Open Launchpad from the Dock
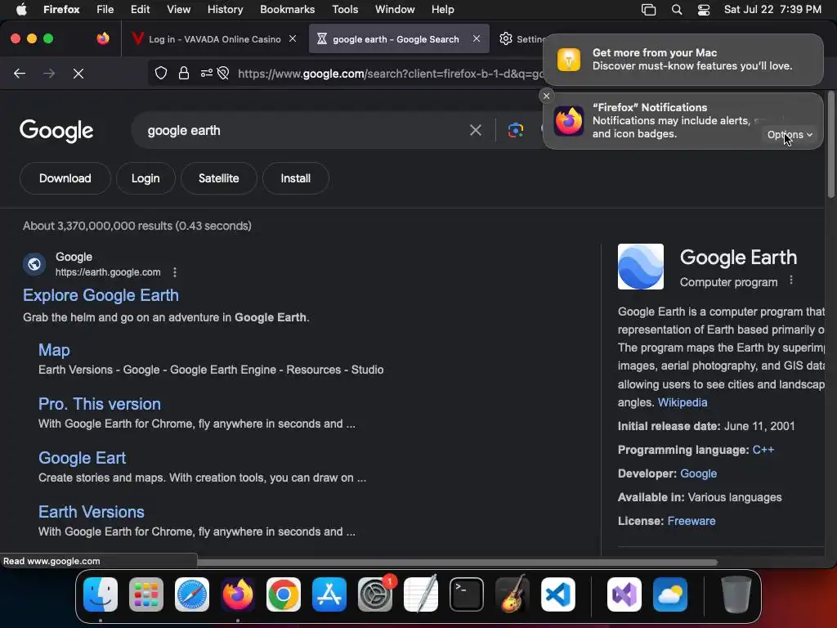The image size is (837, 628). [x=146, y=594]
